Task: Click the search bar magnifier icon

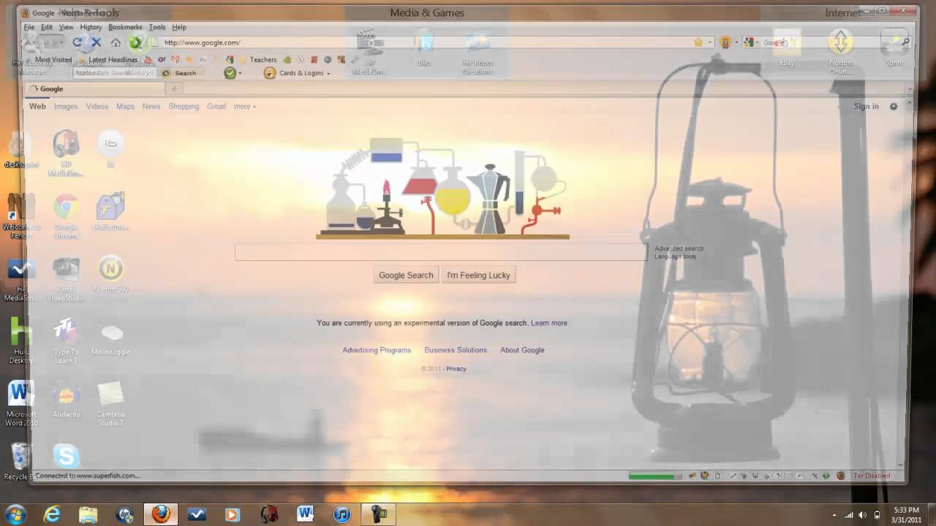Action: pos(905,42)
